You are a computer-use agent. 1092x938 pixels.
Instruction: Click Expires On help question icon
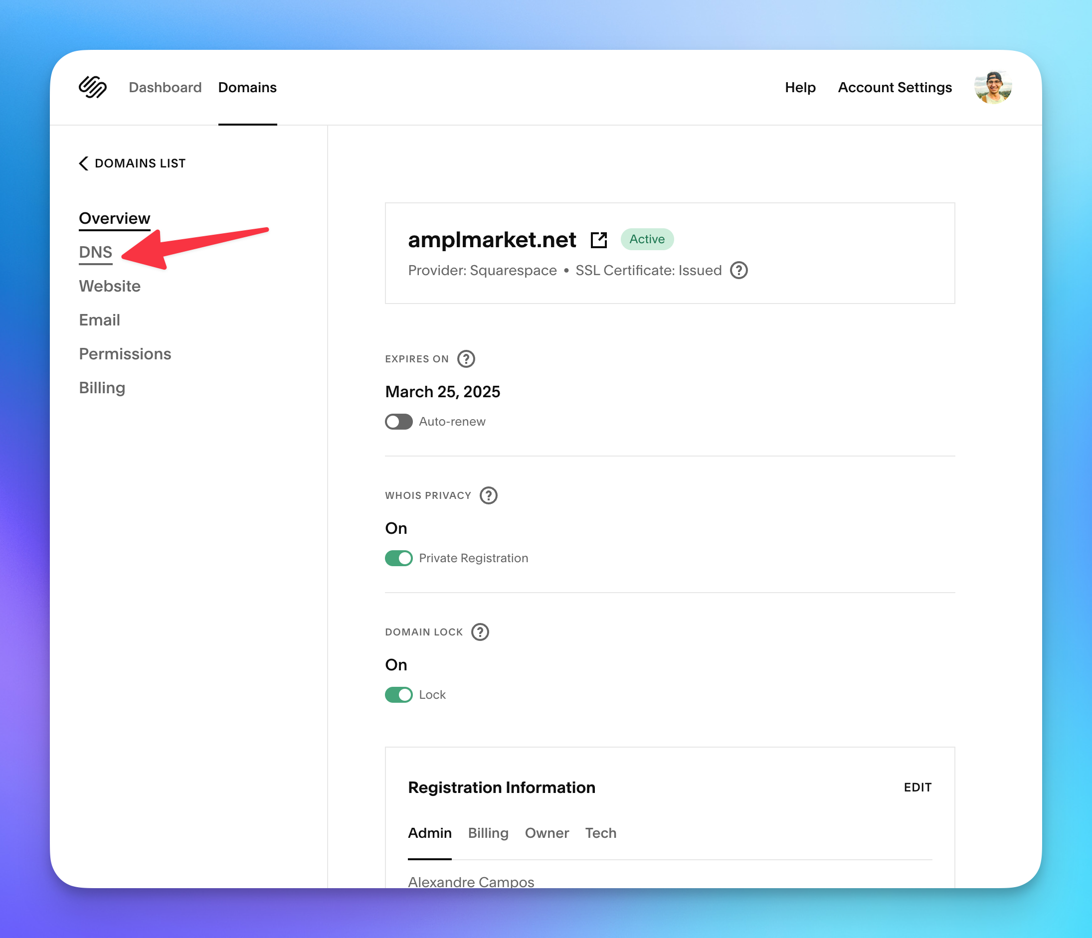click(466, 359)
